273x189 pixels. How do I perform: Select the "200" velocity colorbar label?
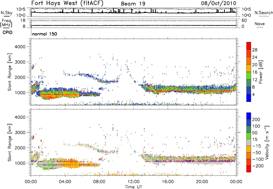[x=256, y=119]
